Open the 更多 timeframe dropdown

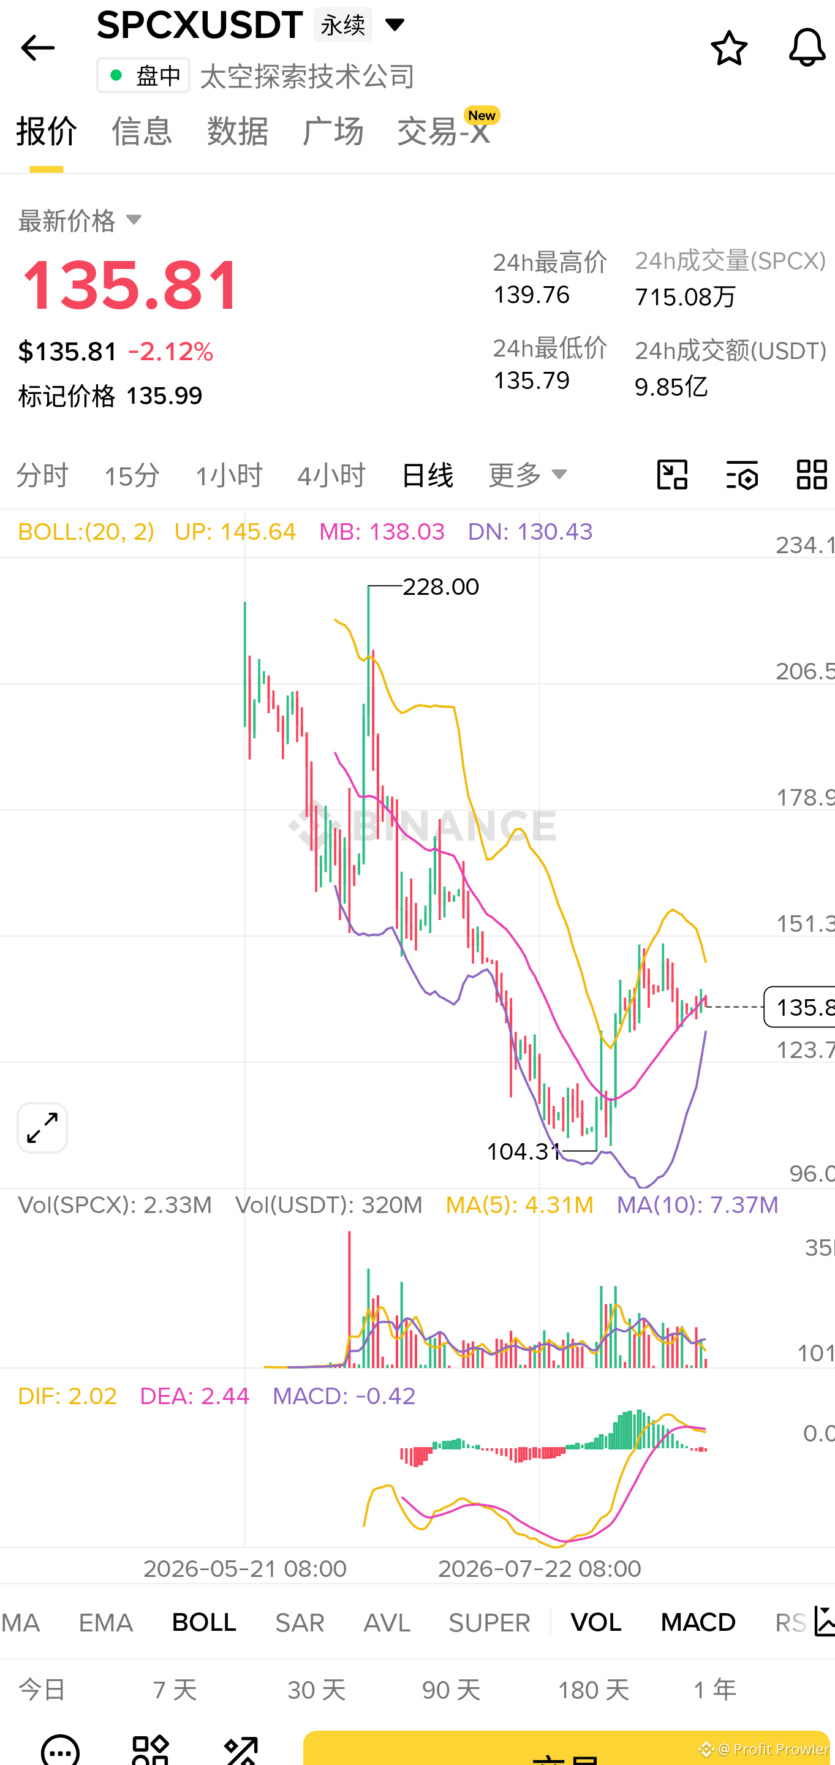click(x=527, y=474)
